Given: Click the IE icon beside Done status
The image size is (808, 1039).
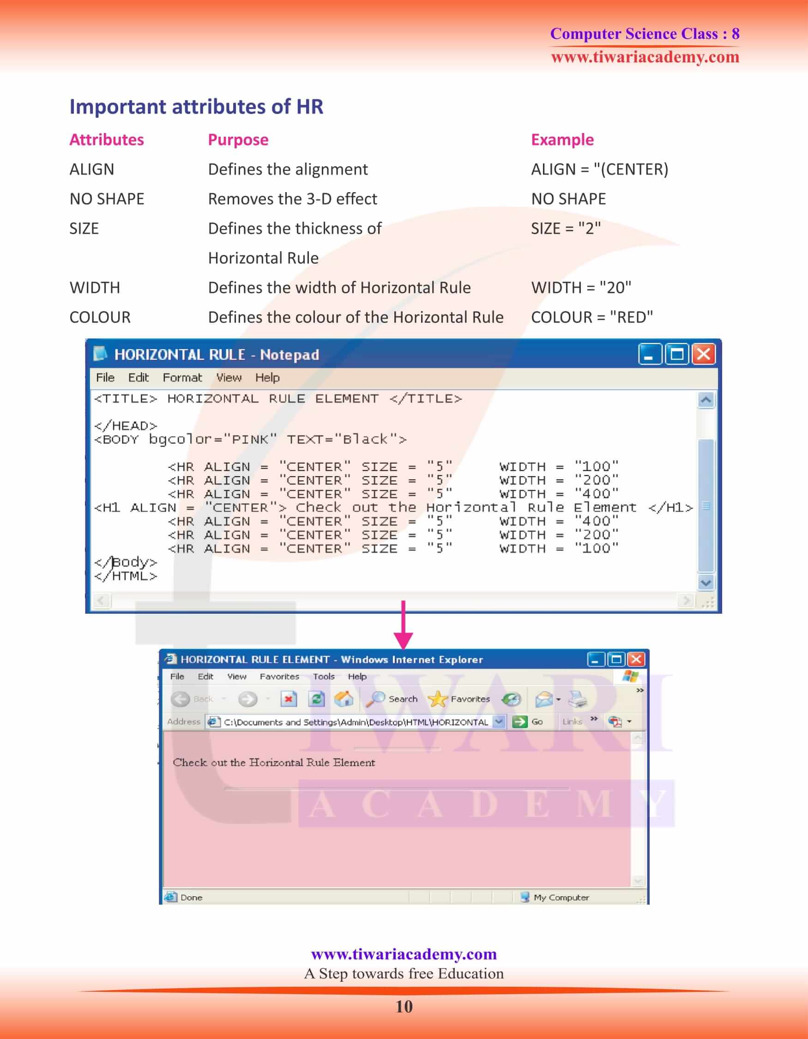Looking at the screenshot, I should [170, 897].
